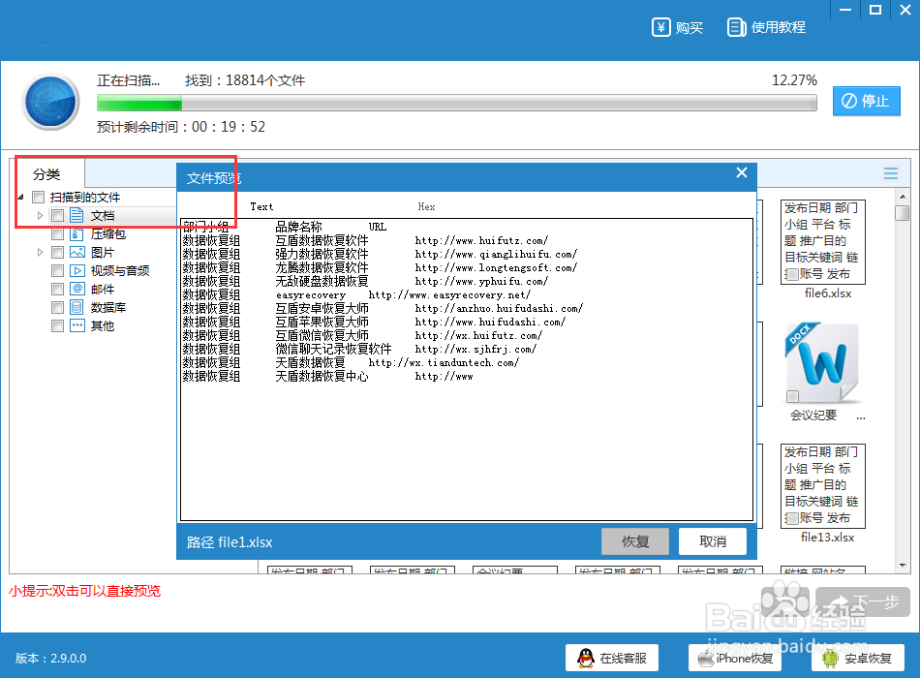The height and width of the screenshot is (678, 920).
Task: Click the 互盾数据恢复软件 row text
Action: click(322, 240)
